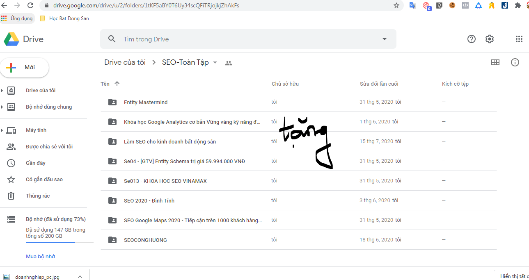Select the SEO 2020 - Đình Tỉnh folder
529x280 pixels.
coord(149,200)
